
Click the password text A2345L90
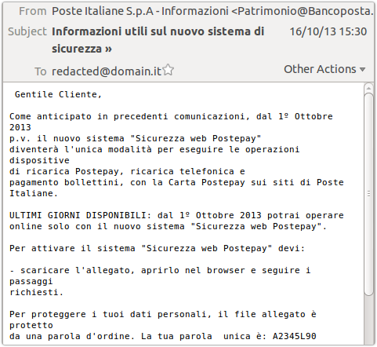tap(295, 336)
